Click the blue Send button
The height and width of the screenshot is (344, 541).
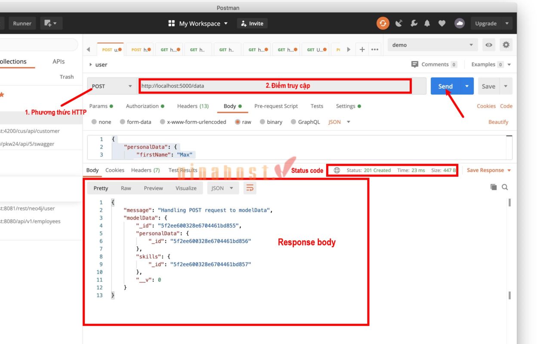445,86
